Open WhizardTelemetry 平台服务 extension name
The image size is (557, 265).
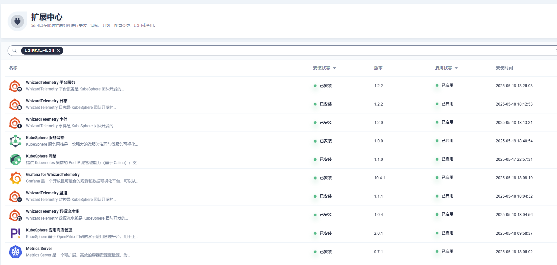(51, 83)
